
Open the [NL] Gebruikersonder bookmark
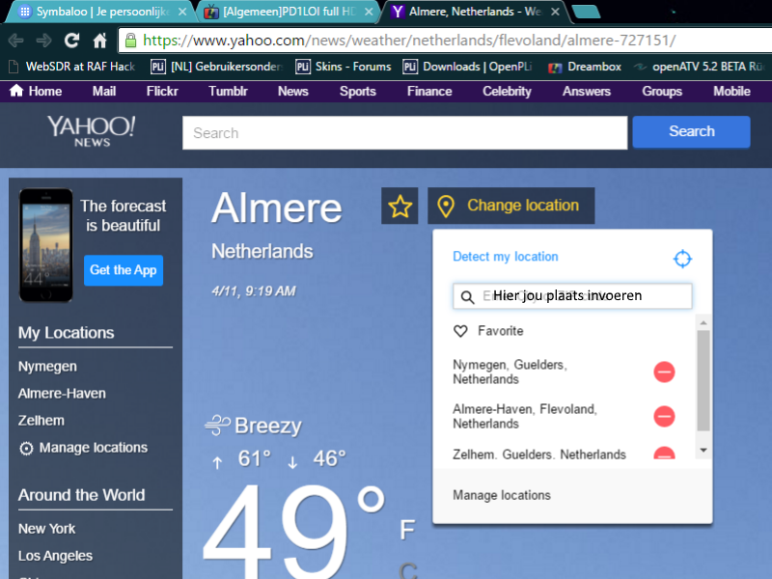coord(216,67)
